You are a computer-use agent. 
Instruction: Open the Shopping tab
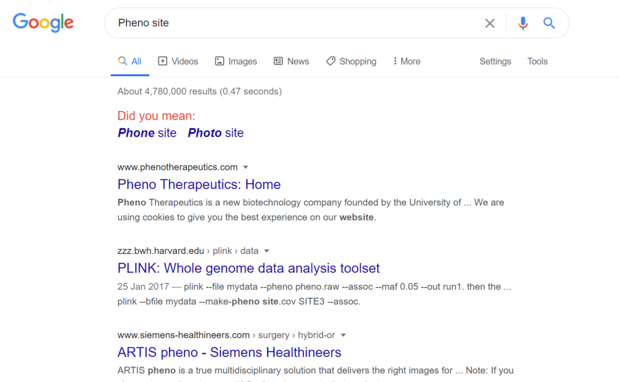(x=351, y=61)
